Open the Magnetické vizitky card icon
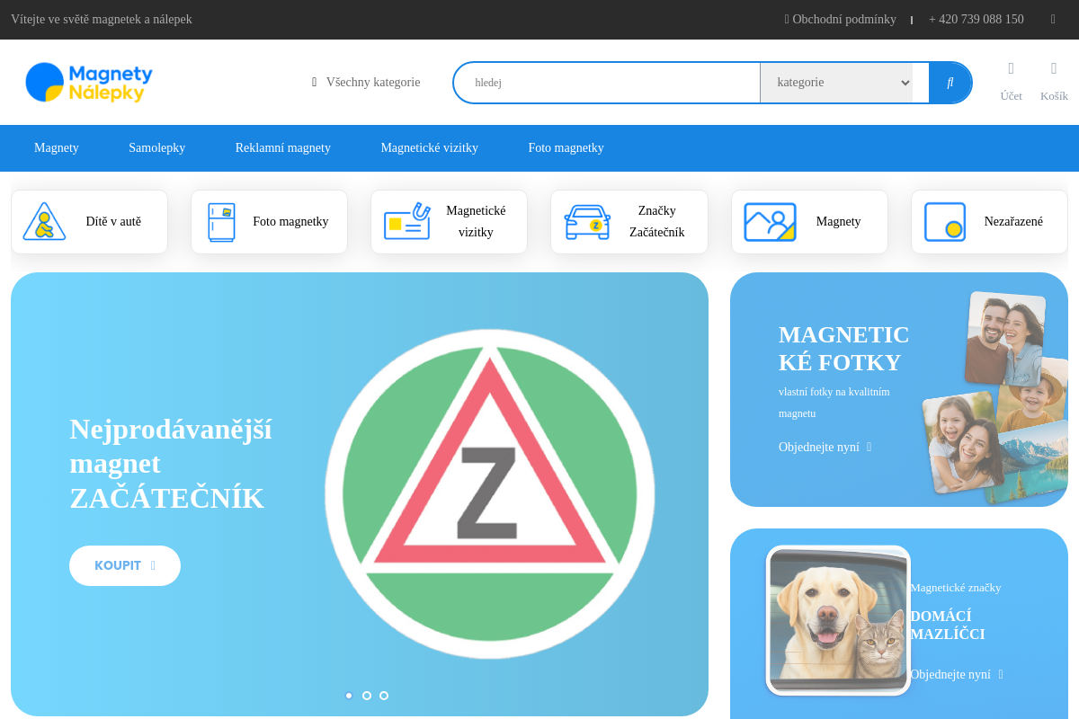Screen dimensions: 1079x719 406,222
